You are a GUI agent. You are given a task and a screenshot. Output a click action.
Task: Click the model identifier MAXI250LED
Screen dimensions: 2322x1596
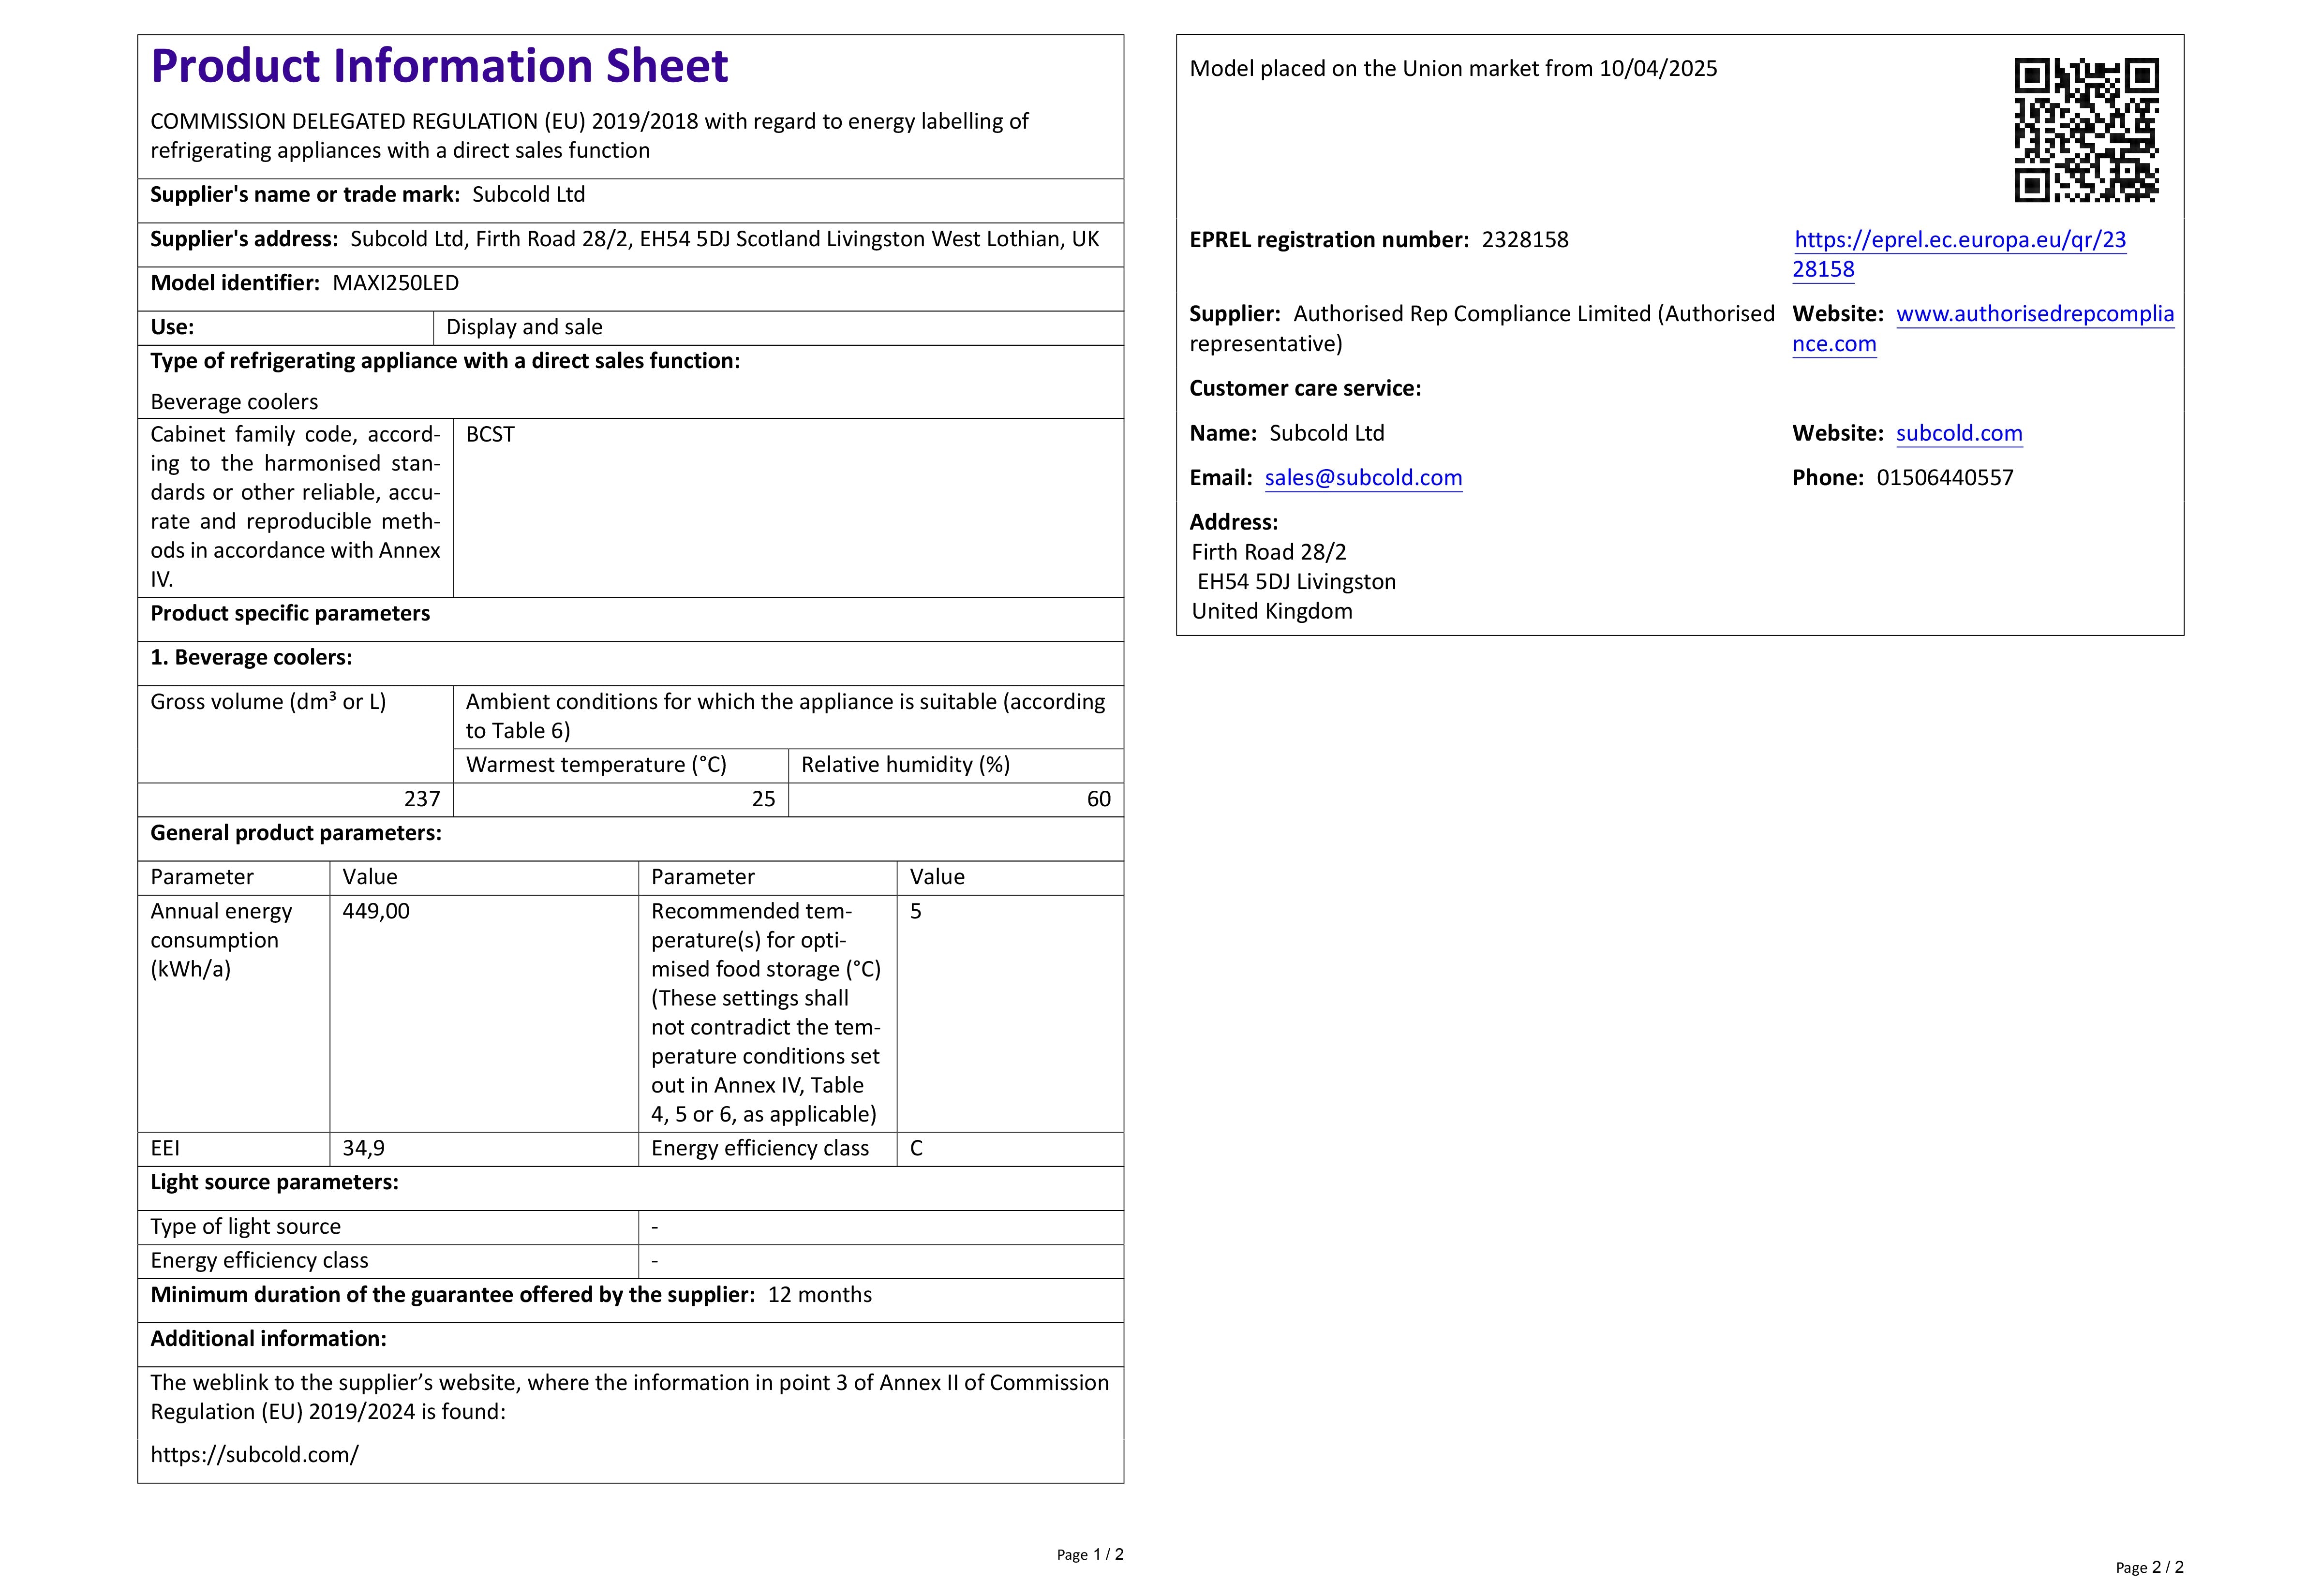[x=395, y=283]
